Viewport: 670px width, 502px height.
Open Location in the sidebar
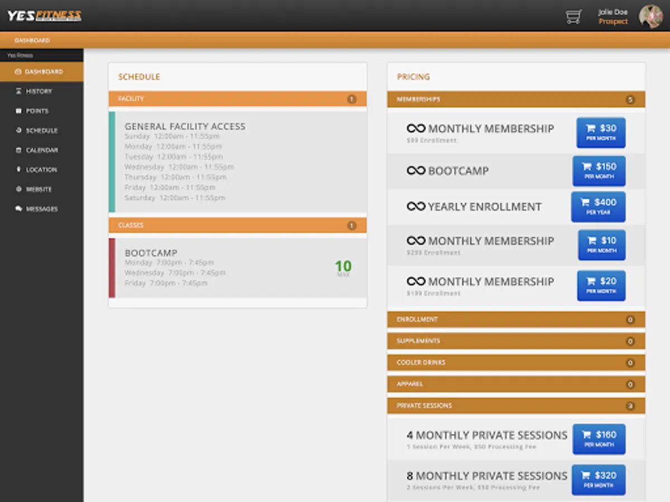pyautogui.click(x=42, y=170)
